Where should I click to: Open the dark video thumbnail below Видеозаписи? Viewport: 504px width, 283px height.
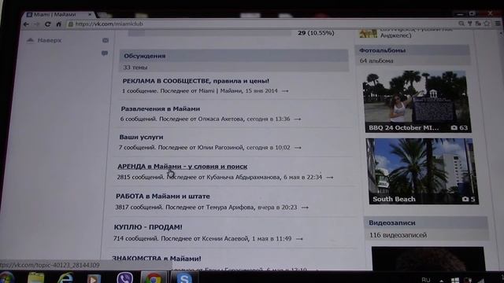(428, 259)
